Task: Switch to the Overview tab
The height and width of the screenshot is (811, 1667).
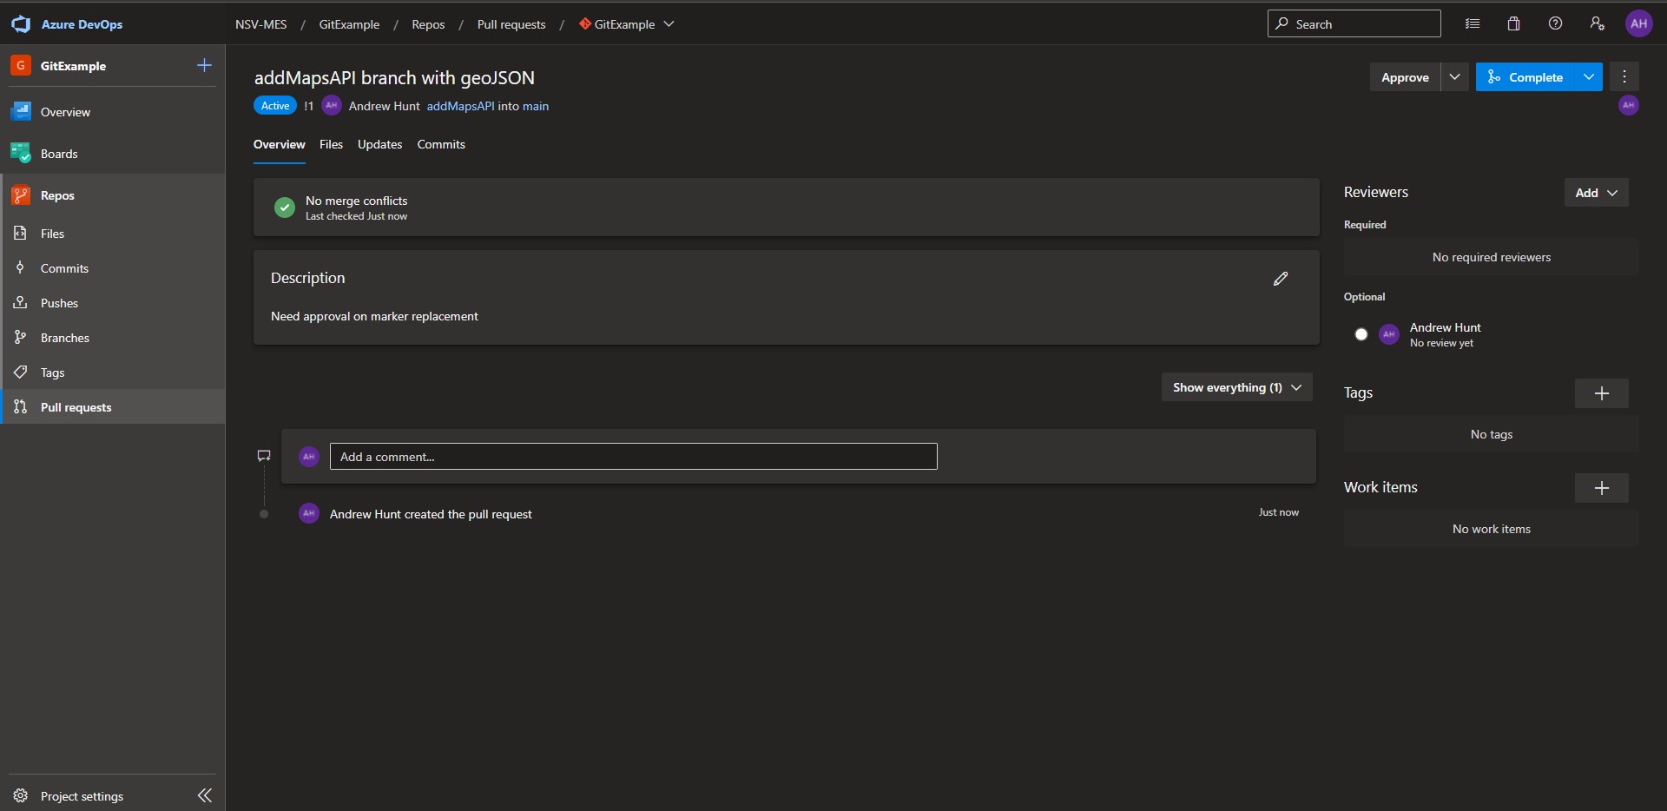Action: point(279,144)
